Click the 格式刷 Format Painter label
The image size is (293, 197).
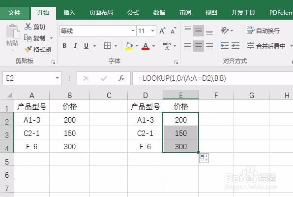(42, 49)
